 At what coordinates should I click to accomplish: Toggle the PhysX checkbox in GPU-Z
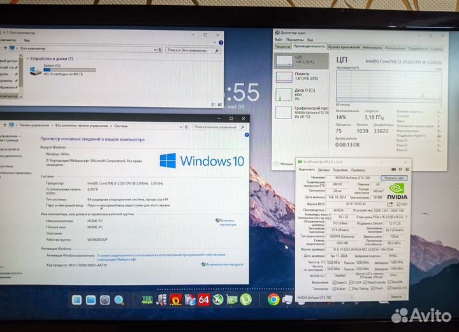coord(373,289)
